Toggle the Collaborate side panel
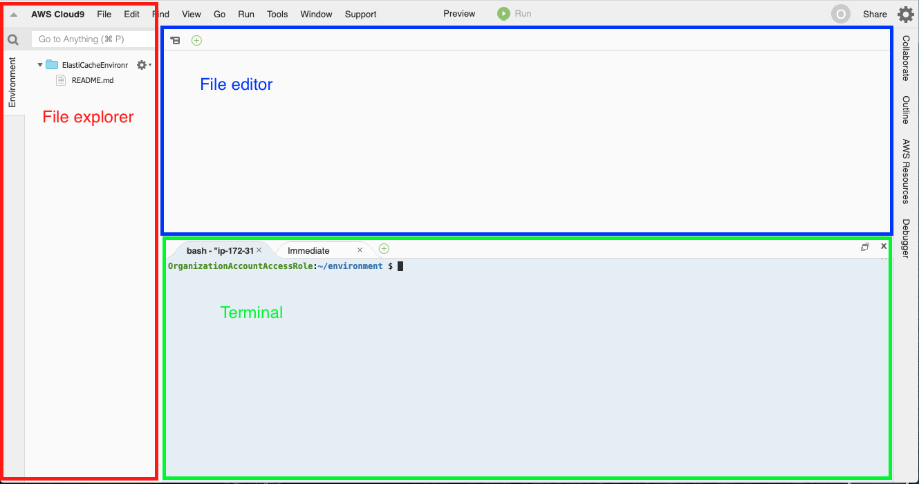919x484 pixels. pos(906,59)
